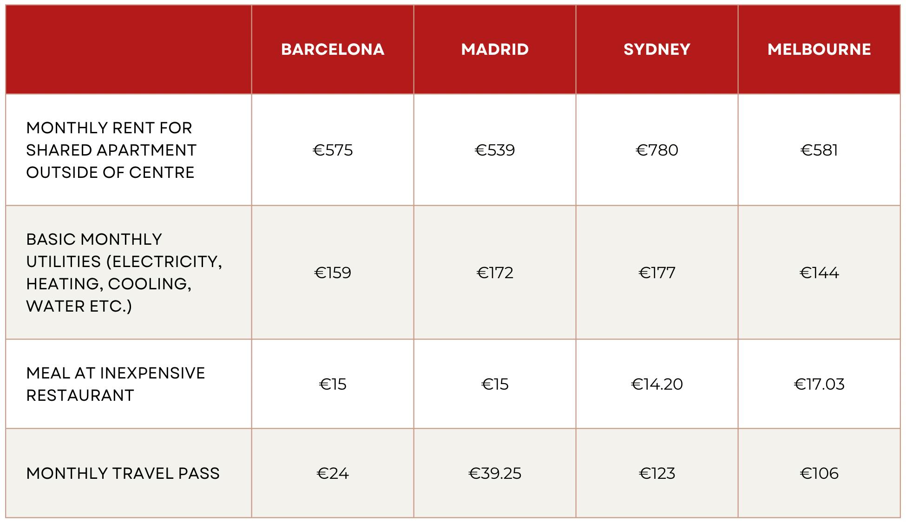The width and height of the screenshot is (906, 522).
Task: Click Melbourne's €17.03 meal price
Action: pyautogui.click(x=819, y=384)
